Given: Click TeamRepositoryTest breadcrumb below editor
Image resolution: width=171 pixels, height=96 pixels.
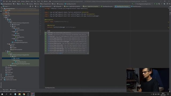Looking at the screenshot, I should pyautogui.click(x=50, y=88).
